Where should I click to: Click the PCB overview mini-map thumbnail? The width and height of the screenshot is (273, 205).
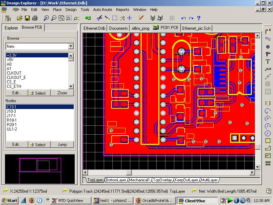39,168
